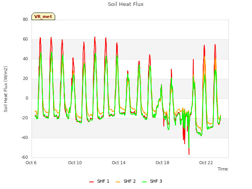The width and height of the screenshot is (252, 189).
Task: Click the Oct 22 x-axis label
Action: (206, 163)
